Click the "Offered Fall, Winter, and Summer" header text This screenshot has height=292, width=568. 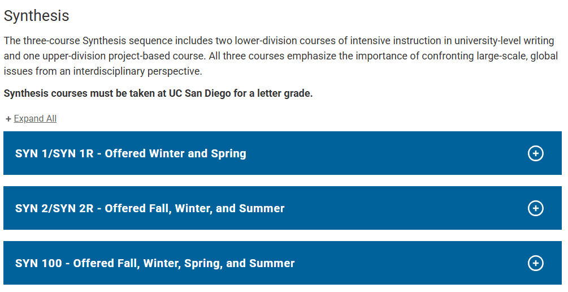coord(195,208)
